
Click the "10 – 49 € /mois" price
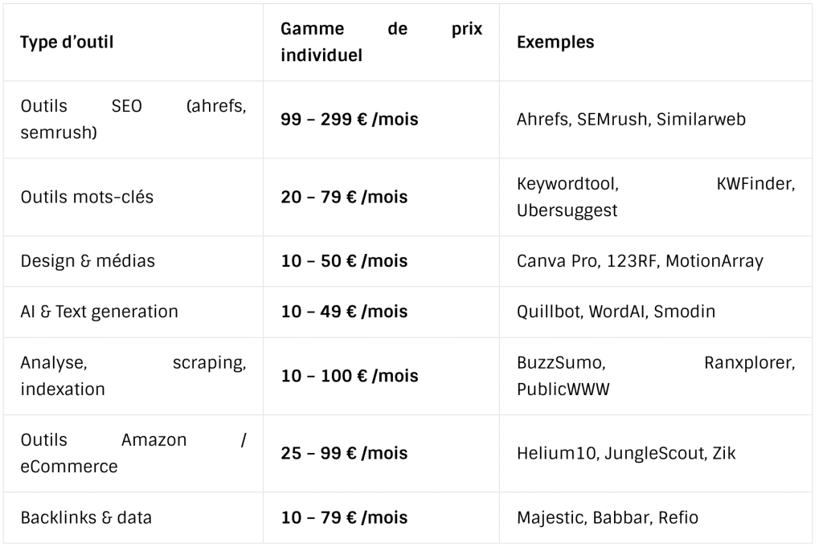click(x=344, y=312)
